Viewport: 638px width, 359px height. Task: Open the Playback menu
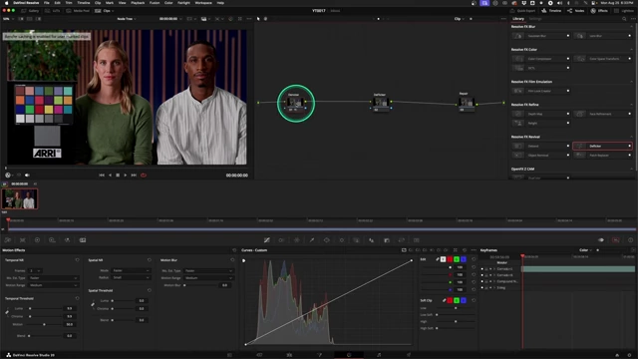click(138, 3)
